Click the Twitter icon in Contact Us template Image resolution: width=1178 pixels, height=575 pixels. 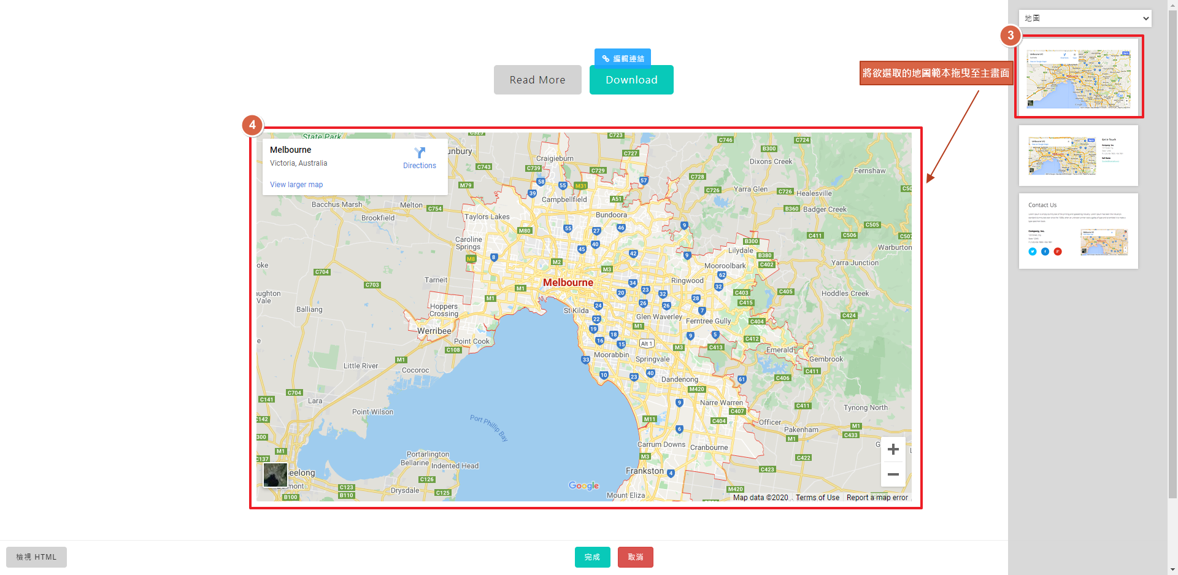click(1032, 252)
